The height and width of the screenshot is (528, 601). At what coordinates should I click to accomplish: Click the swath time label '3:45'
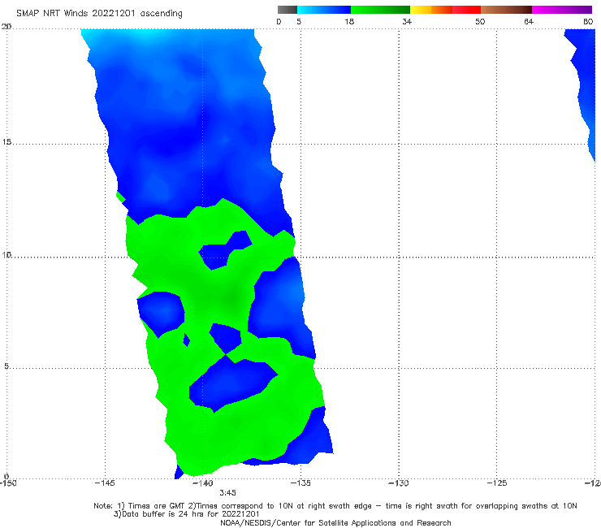(227, 493)
